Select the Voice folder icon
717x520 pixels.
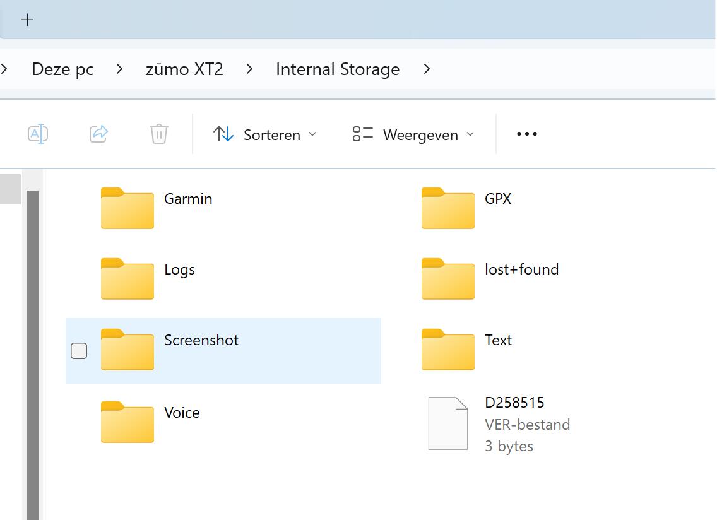click(127, 422)
